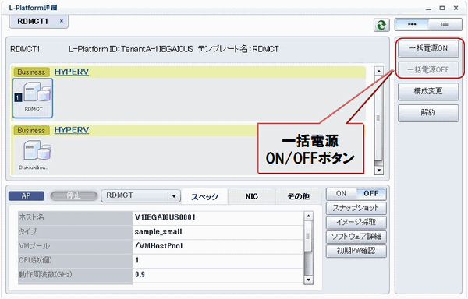Select the RDMCT server icon

(x=33, y=98)
